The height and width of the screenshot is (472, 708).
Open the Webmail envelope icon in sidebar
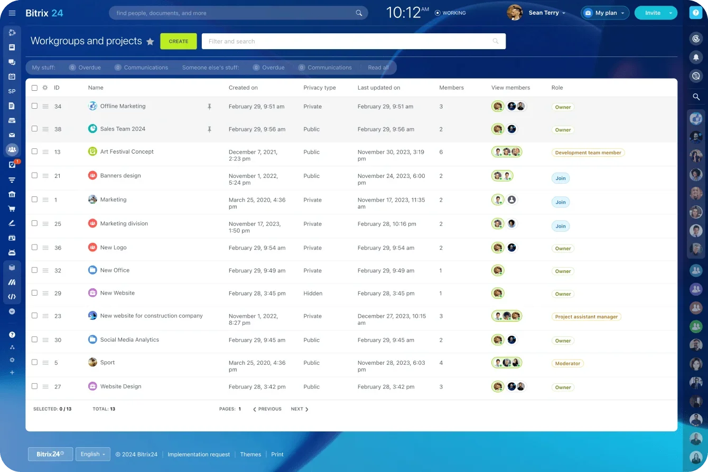pyautogui.click(x=12, y=135)
